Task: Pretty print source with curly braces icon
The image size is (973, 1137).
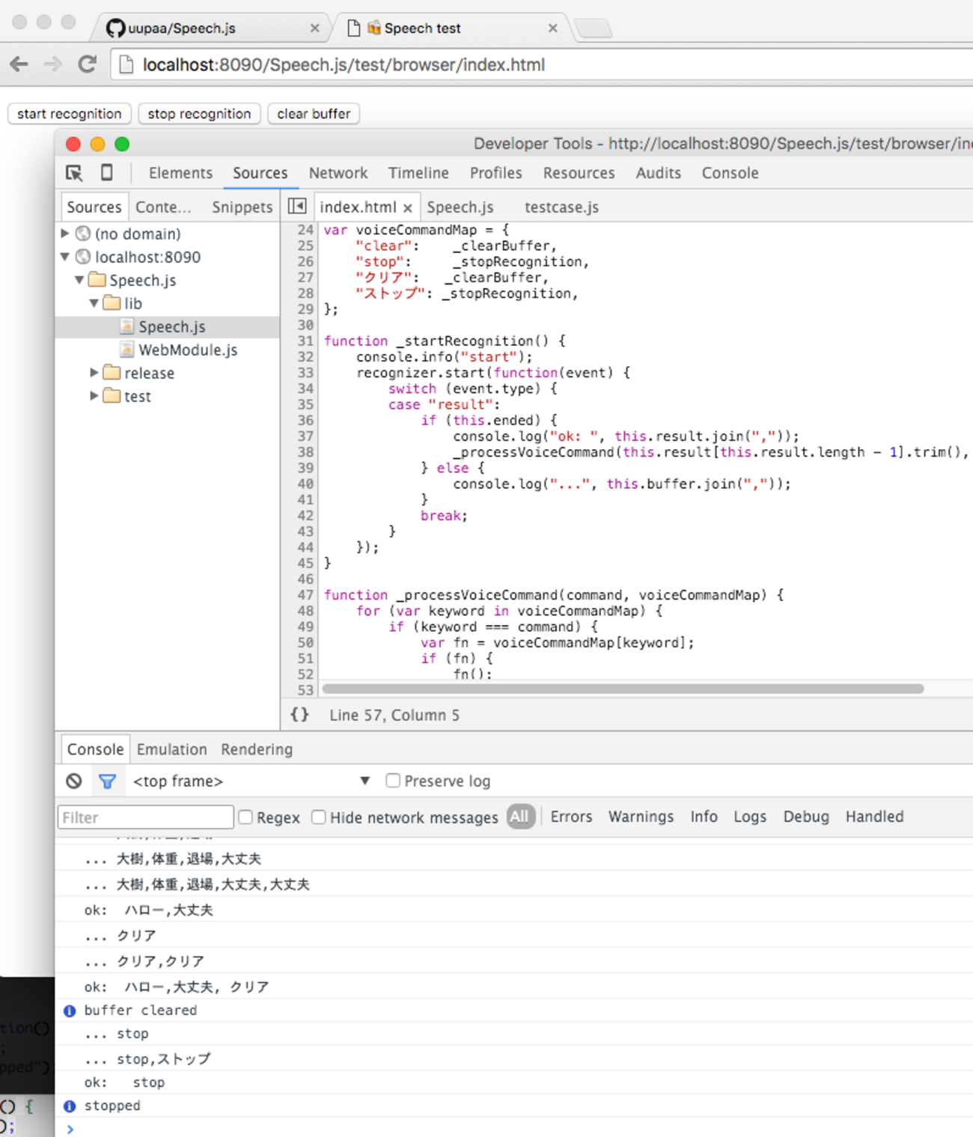Action: click(299, 715)
